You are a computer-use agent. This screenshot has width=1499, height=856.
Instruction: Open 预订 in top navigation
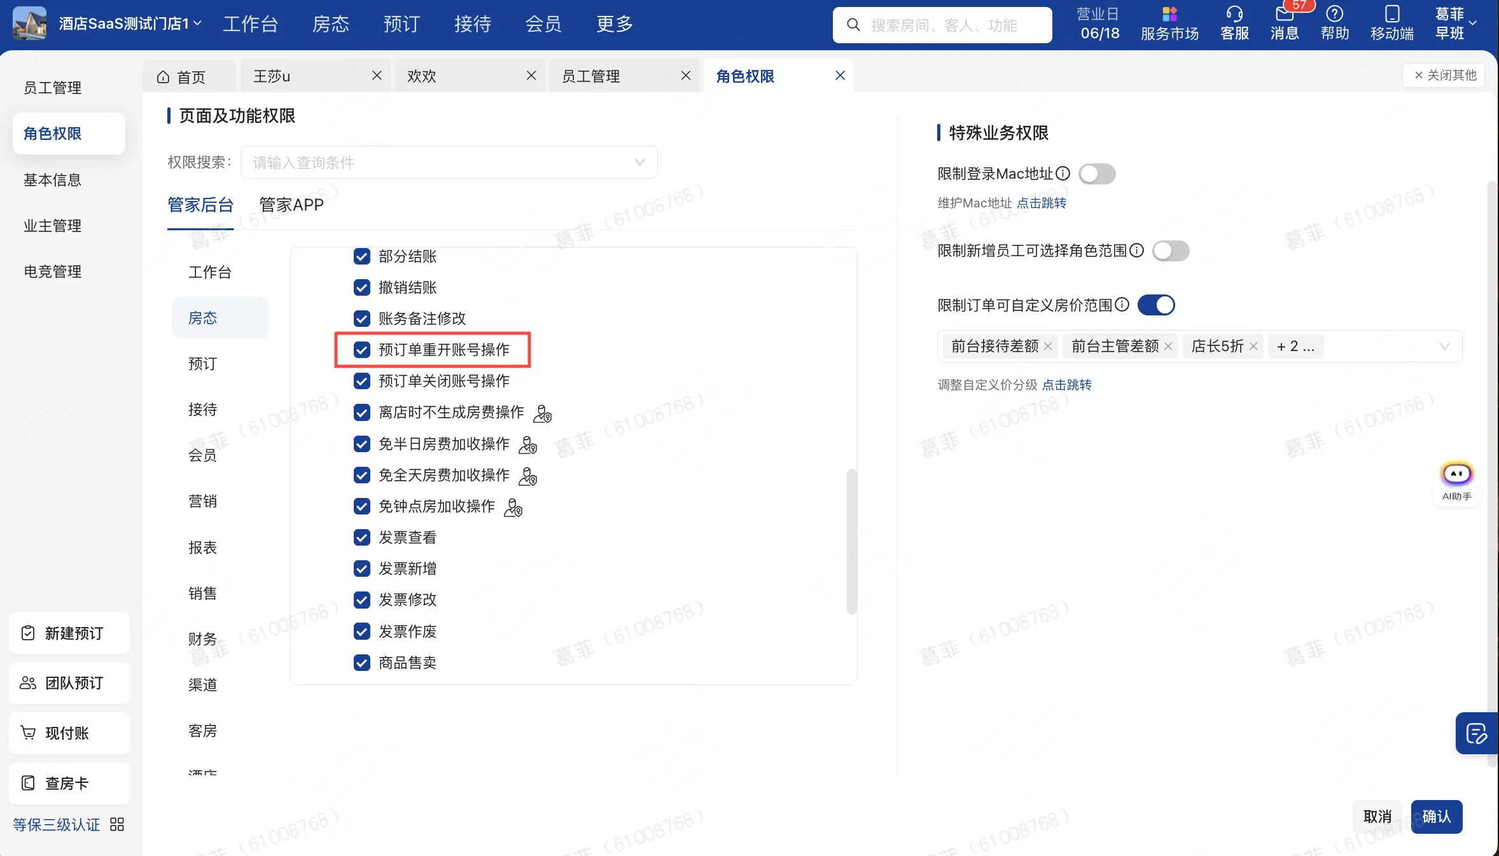(x=401, y=24)
